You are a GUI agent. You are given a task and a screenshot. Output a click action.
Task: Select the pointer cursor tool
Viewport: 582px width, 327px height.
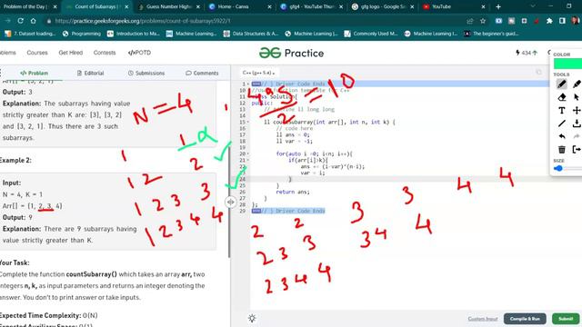tap(577, 97)
